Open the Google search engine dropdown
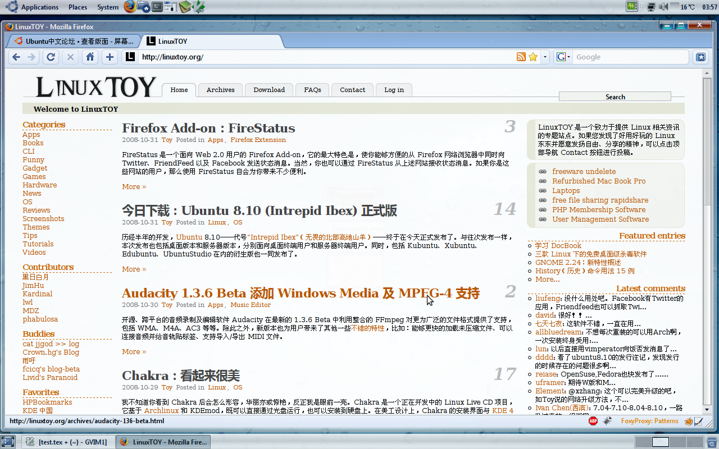This screenshot has width=719, height=449. point(563,57)
